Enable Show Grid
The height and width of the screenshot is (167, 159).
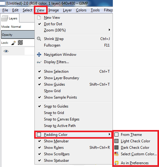[x=74, y=91]
